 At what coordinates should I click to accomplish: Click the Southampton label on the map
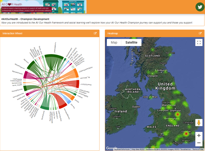pos(176,143)
